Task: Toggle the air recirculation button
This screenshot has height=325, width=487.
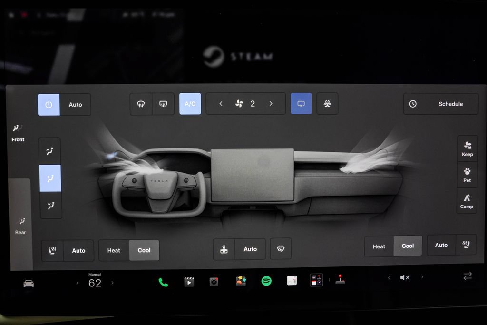Action: [x=301, y=103]
